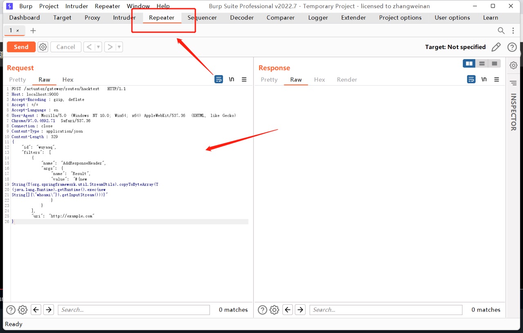Select top-bottom split layout view
The image size is (523, 333).
coord(482,63)
